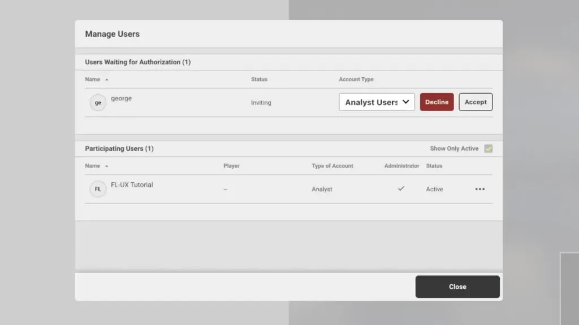Toggle the Show Only Active checkbox
Image resolution: width=579 pixels, height=325 pixels.
[488, 148]
